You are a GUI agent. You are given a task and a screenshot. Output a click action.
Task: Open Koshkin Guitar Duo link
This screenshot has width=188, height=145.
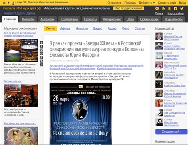click(x=175, y=86)
